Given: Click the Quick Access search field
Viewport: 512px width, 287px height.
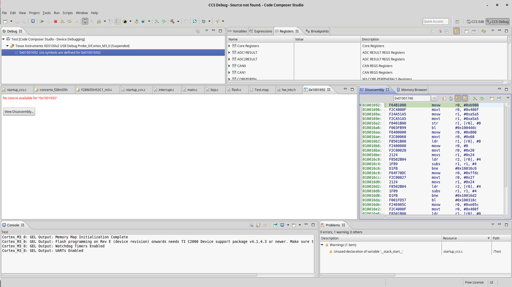Looking at the screenshot, I should click(x=435, y=22).
